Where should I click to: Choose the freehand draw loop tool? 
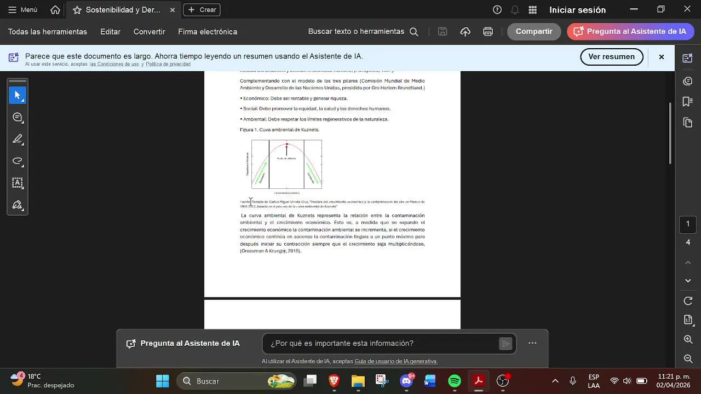(x=18, y=161)
